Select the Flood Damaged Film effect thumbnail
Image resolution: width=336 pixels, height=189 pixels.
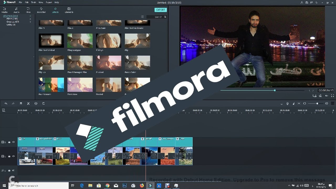click(x=80, y=62)
